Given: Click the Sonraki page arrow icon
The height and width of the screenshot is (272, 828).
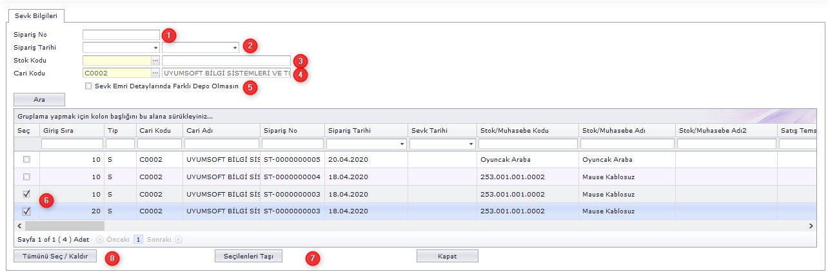Looking at the screenshot, I should point(179,239).
